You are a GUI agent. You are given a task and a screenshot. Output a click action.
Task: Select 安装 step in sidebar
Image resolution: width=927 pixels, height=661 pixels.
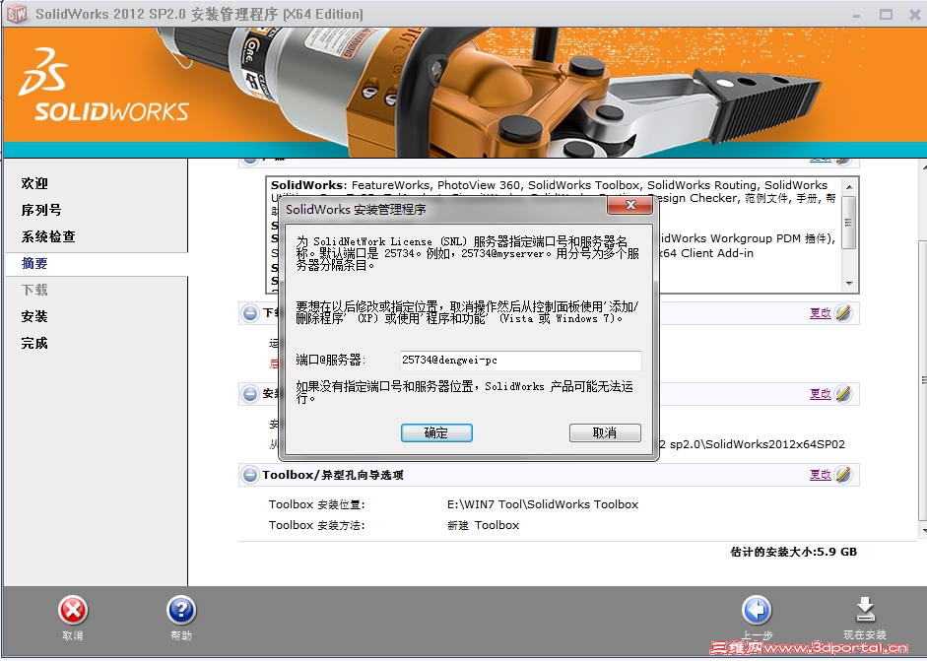[x=34, y=316]
